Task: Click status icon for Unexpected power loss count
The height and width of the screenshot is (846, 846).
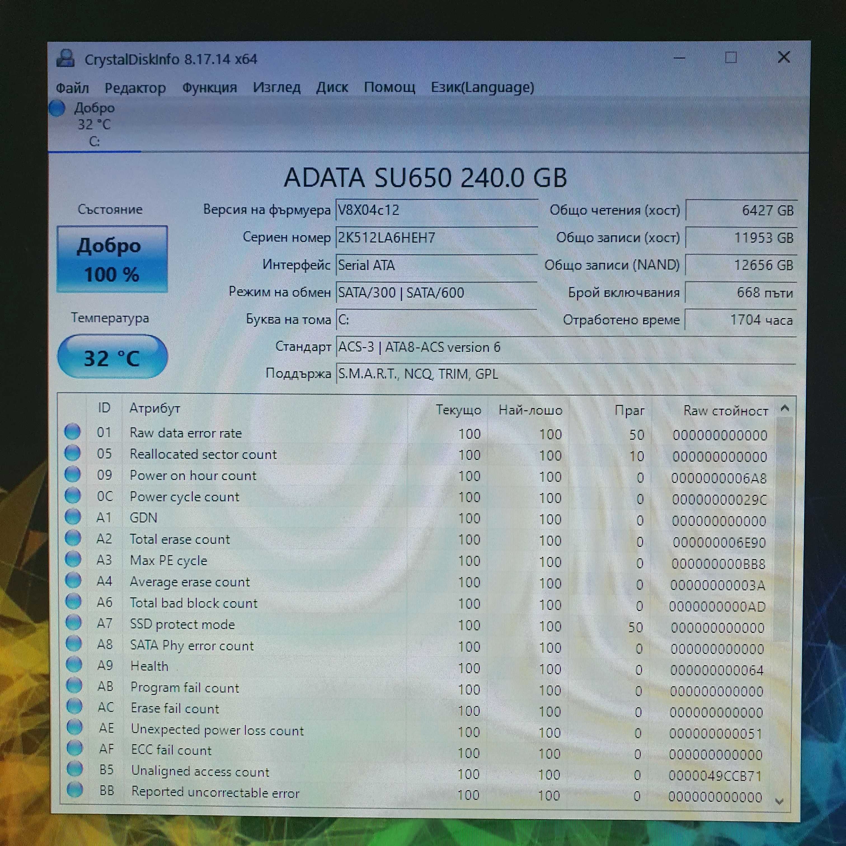Action: (74, 727)
